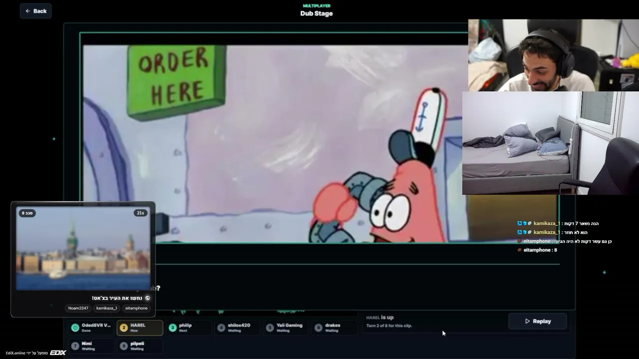The height and width of the screenshot is (359, 639).
Task: Click the round 8 badge on the city image
Action: 27,213
